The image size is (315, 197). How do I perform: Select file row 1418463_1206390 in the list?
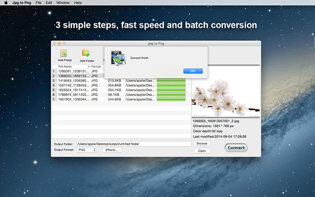(121, 80)
